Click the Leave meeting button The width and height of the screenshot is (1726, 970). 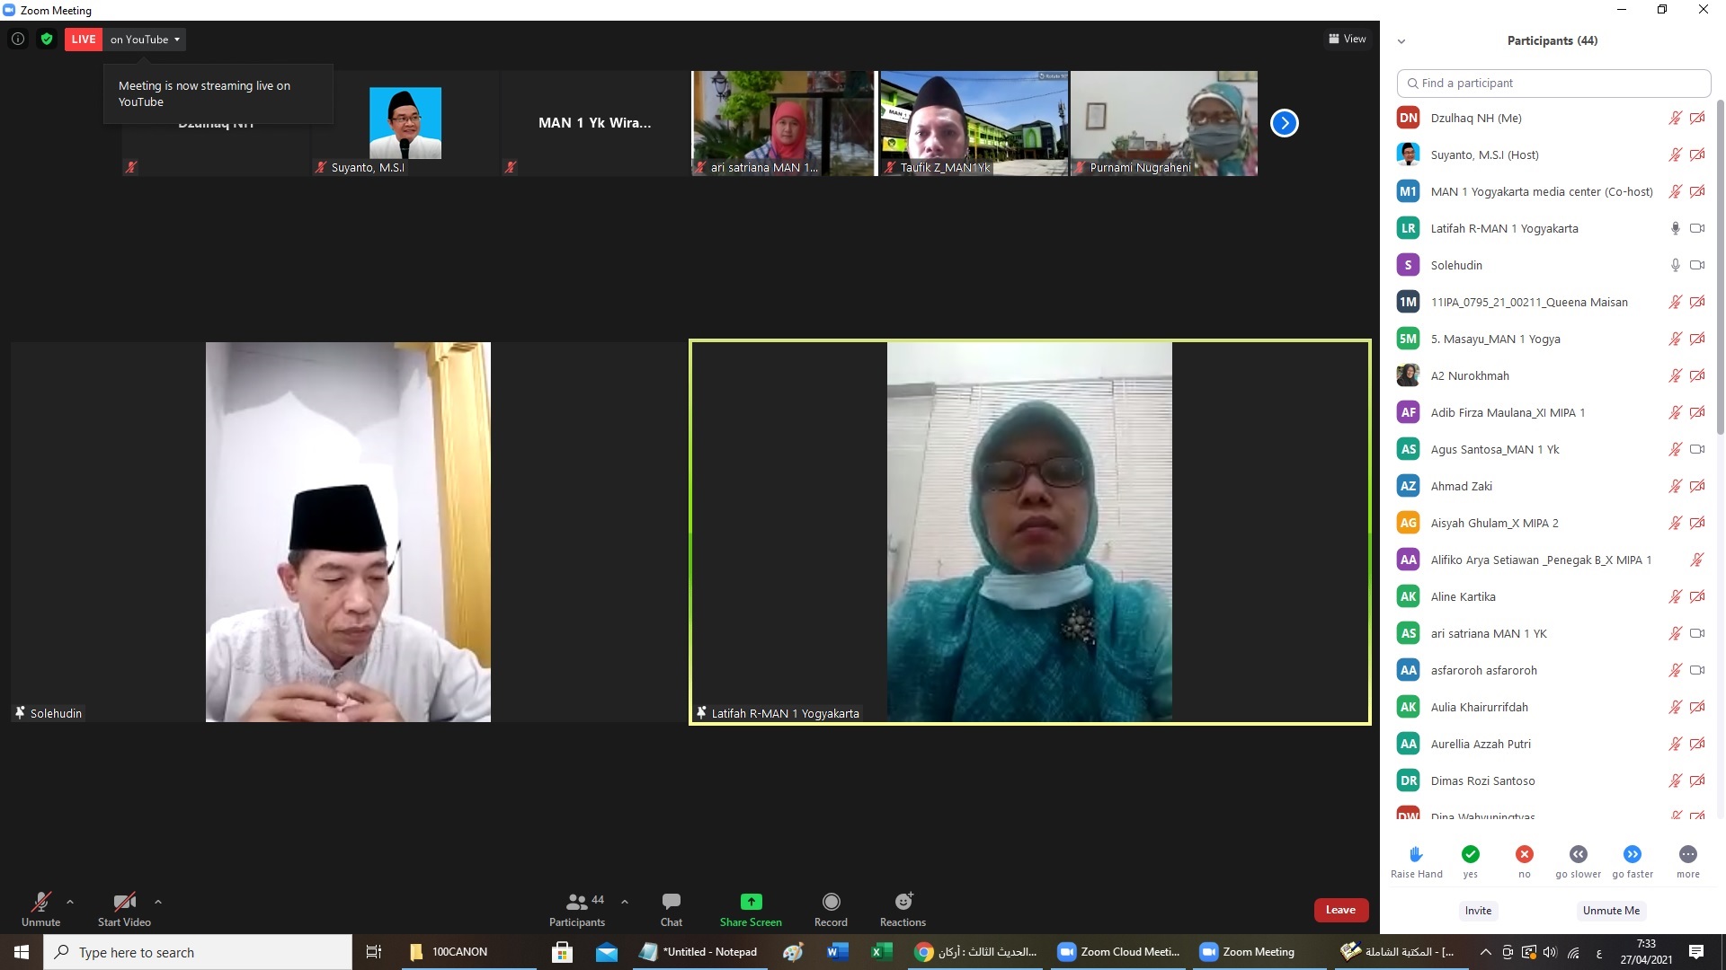(x=1340, y=910)
